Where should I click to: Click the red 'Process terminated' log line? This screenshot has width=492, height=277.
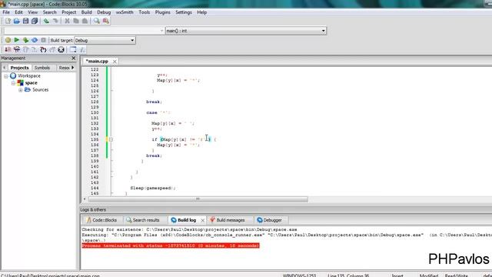pyautogui.click(x=171, y=245)
